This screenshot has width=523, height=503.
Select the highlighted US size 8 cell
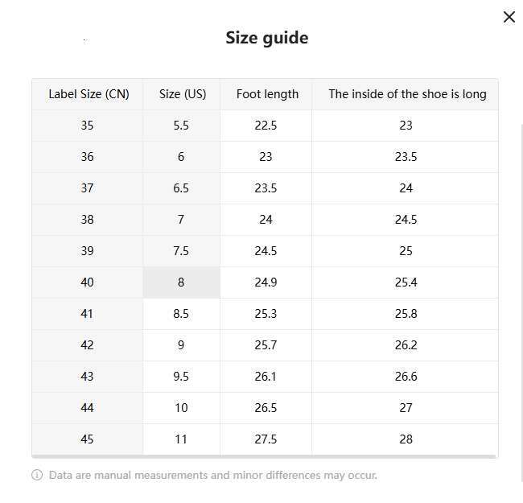tap(181, 282)
